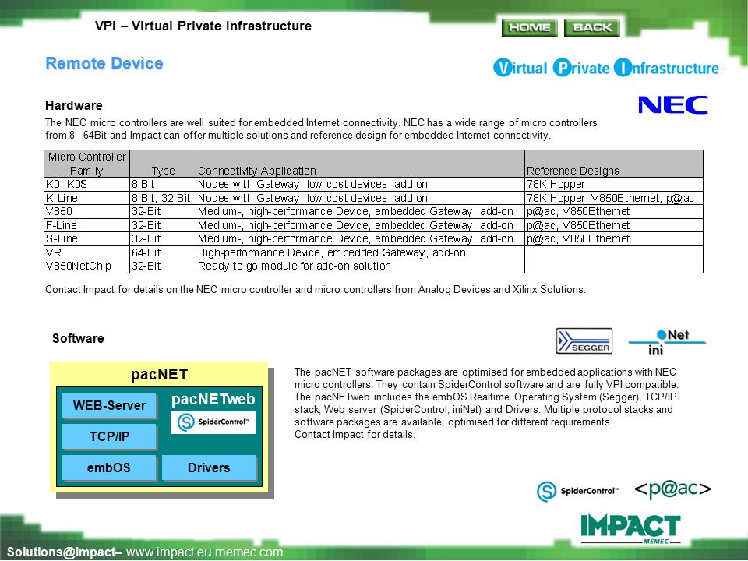This screenshot has height=561, width=748.
Task: Click the 8-Bit, 32-Bit type cell
Action: click(163, 198)
